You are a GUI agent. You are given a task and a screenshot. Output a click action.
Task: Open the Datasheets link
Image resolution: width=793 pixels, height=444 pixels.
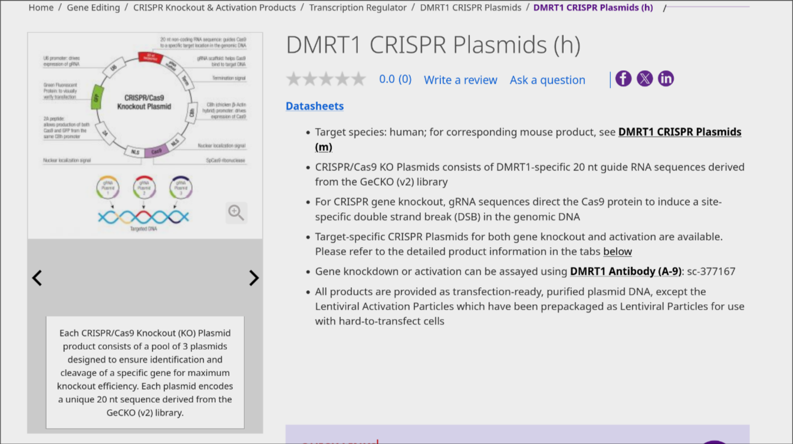(315, 106)
